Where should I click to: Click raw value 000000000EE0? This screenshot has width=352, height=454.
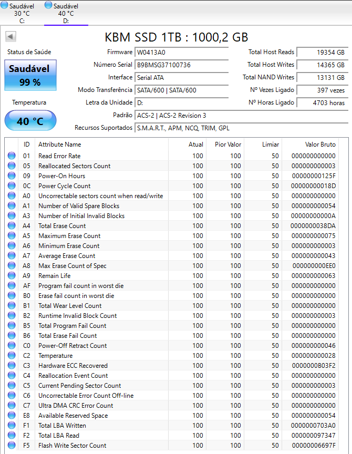pos(314,266)
